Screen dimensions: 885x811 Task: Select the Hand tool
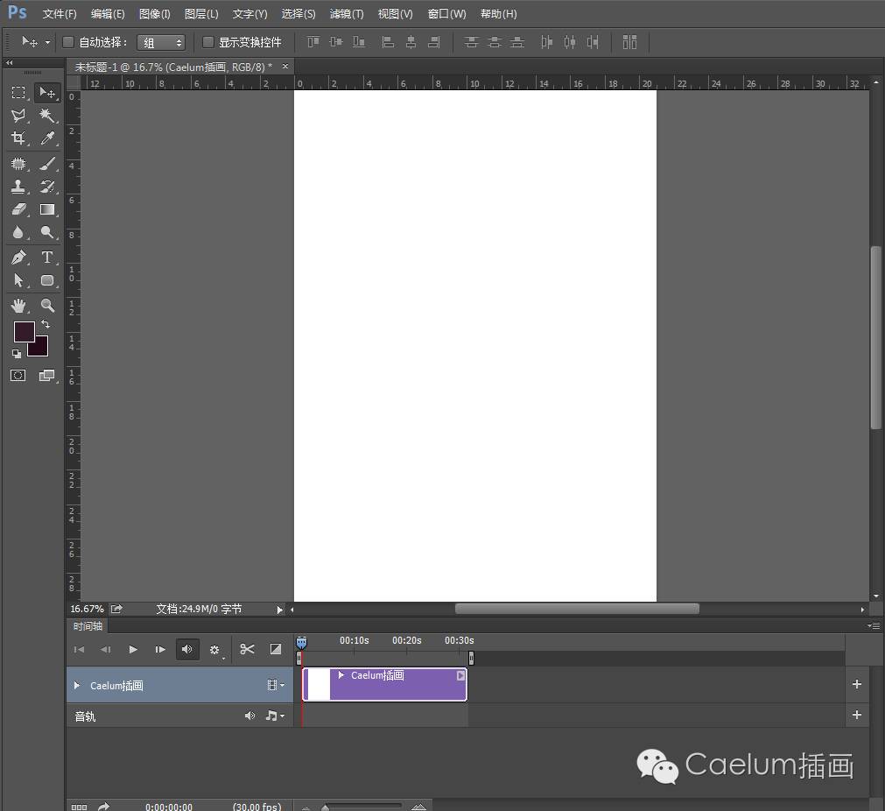click(x=18, y=306)
